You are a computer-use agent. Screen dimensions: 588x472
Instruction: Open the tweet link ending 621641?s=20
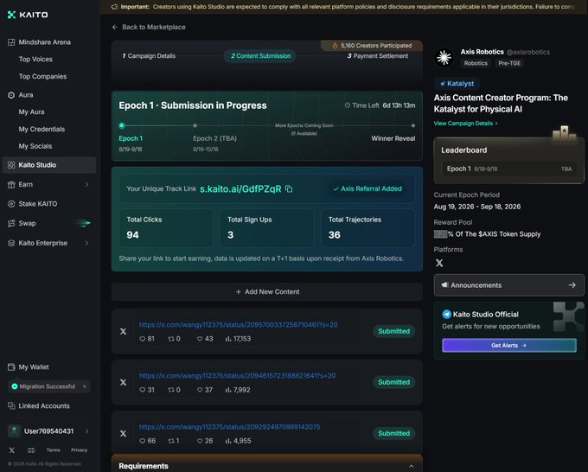coord(238,376)
